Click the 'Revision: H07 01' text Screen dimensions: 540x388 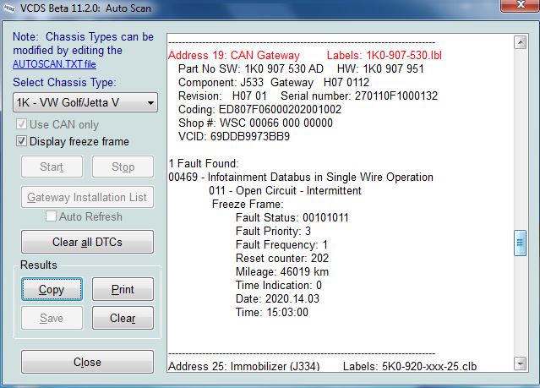[x=222, y=96]
